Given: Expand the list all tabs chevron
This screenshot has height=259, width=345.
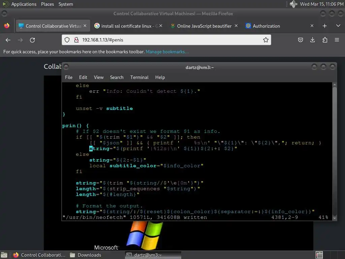Looking at the screenshot, I should [338, 26].
